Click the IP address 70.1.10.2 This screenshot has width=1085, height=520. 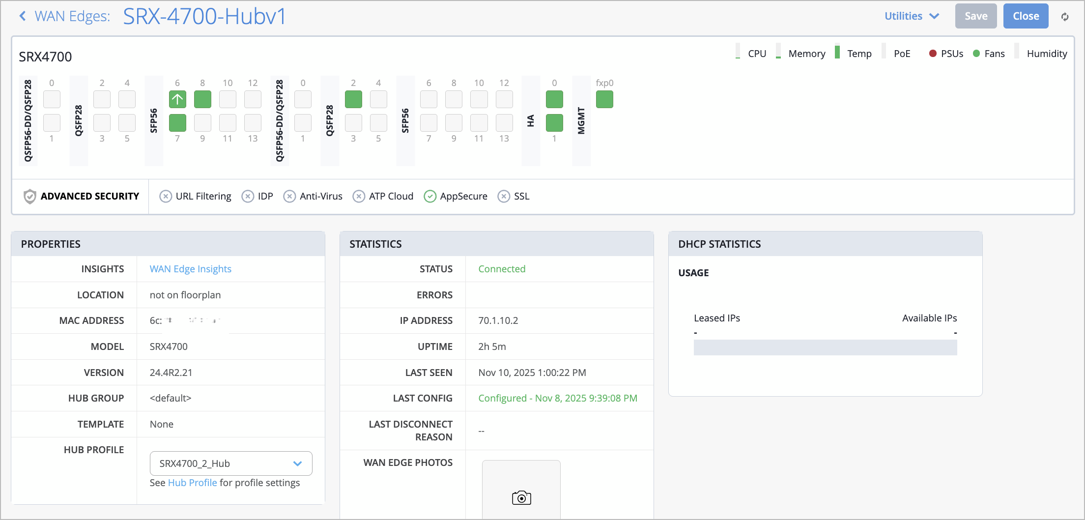(498, 320)
